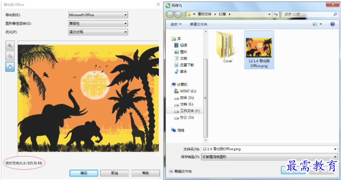
Task: Go forward in the 另存为 dialog
Action: pos(178,14)
